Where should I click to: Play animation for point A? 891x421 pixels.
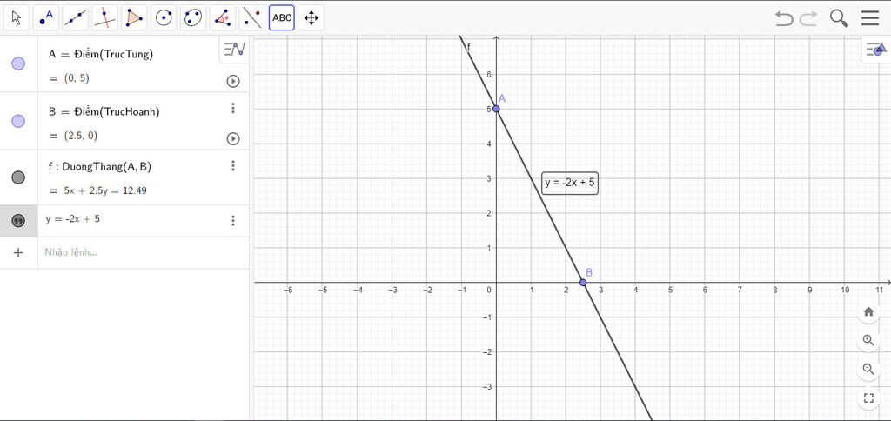click(x=233, y=81)
